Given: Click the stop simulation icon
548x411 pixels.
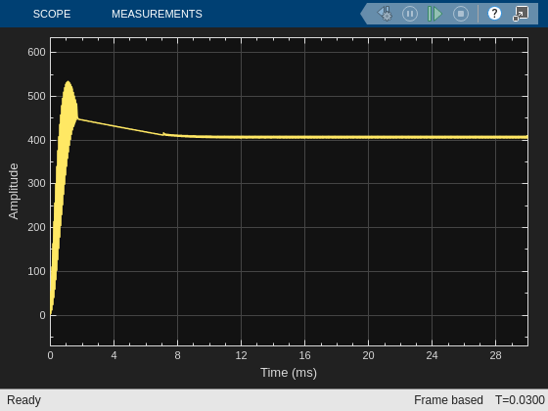Looking at the screenshot, I should point(461,14).
